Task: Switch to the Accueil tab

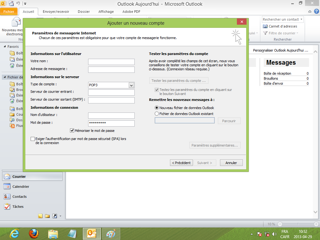Action: [28, 12]
